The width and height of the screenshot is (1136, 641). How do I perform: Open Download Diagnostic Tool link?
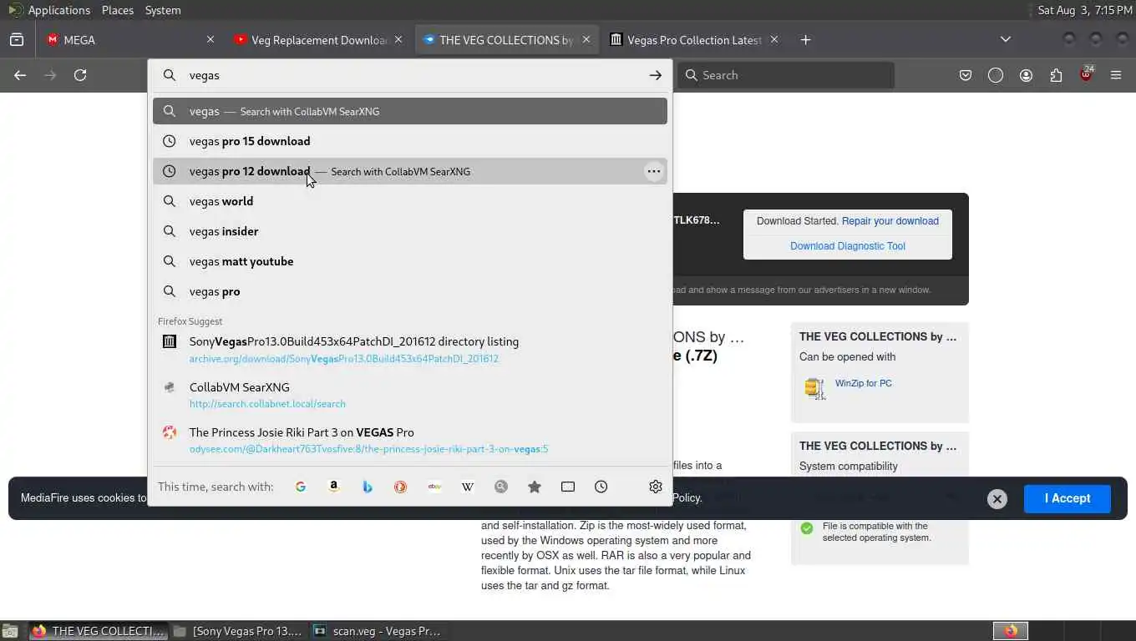pyautogui.click(x=848, y=246)
